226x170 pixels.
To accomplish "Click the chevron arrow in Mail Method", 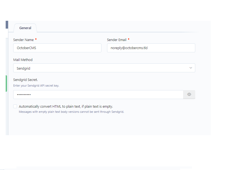I will 191,68.
